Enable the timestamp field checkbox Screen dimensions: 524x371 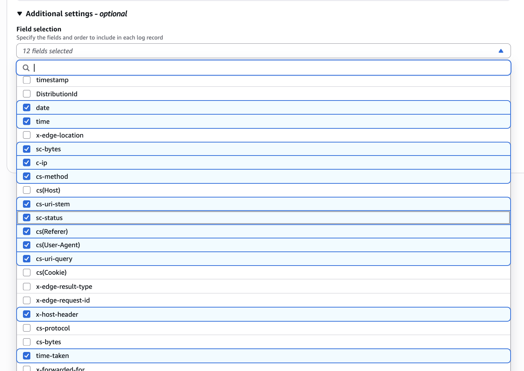tap(26, 80)
